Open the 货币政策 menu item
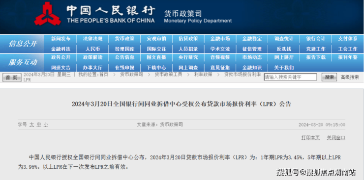Image resolution: width=364 pixels, height=180 pixels. click(x=124, y=39)
